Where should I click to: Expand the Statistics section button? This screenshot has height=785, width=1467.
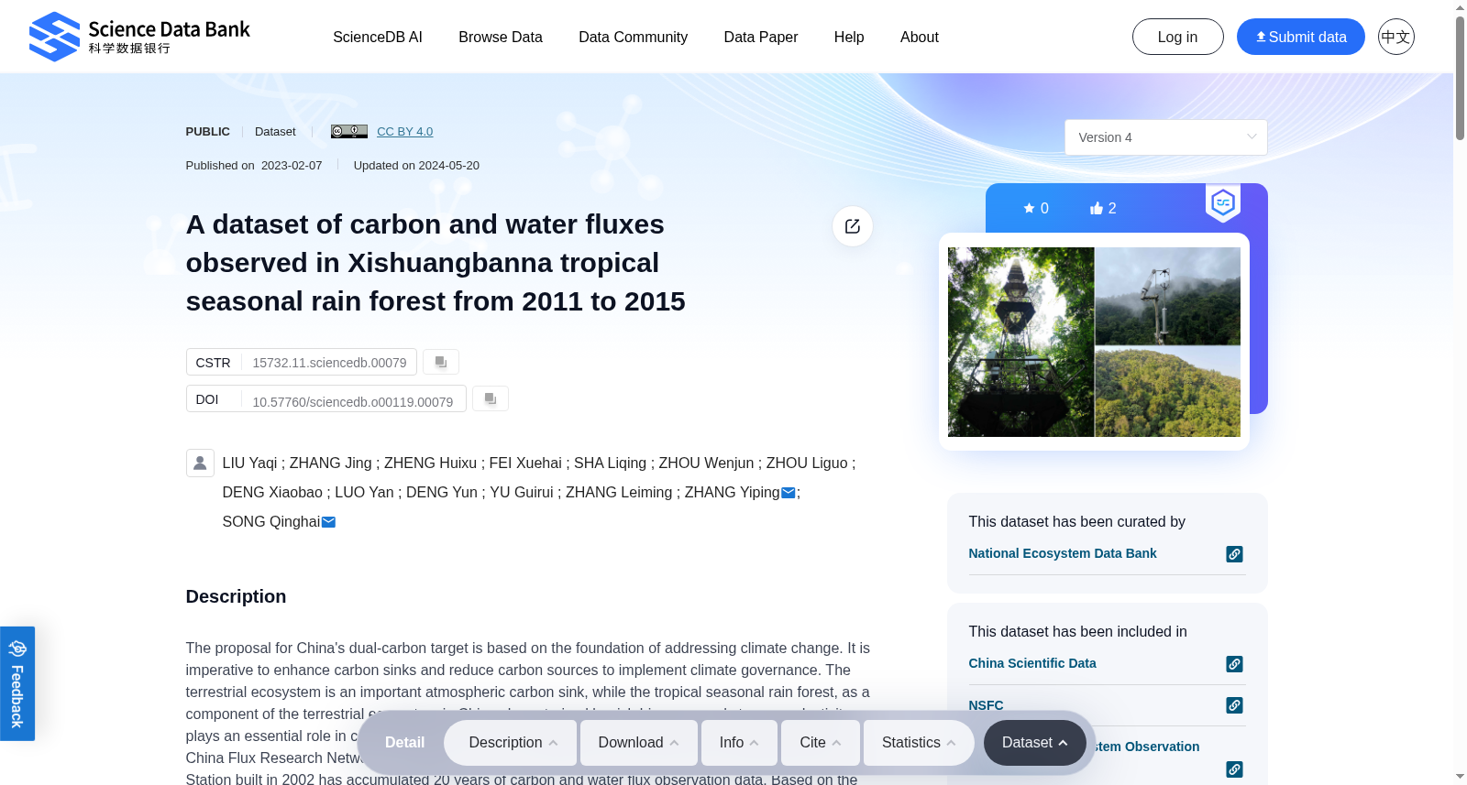pos(919,743)
